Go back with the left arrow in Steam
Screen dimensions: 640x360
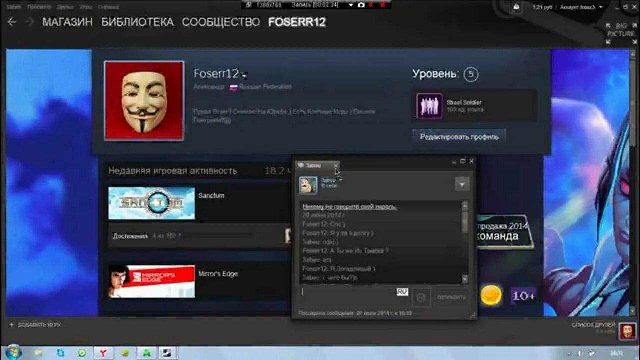pos(12,22)
